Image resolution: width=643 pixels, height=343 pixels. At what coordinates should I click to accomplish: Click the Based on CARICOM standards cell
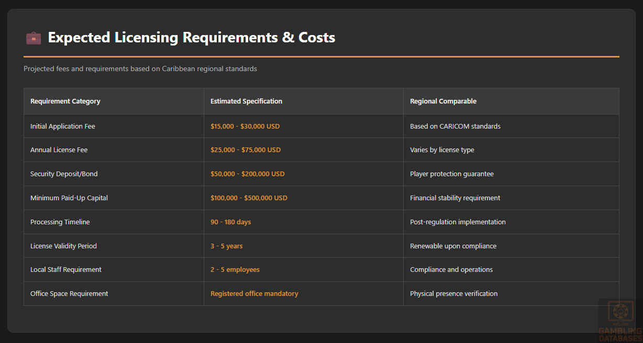(455, 127)
